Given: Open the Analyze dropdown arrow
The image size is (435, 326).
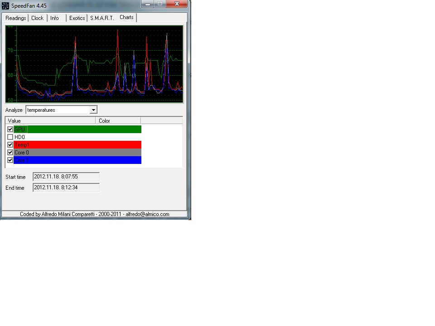Looking at the screenshot, I should [x=93, y=110].
